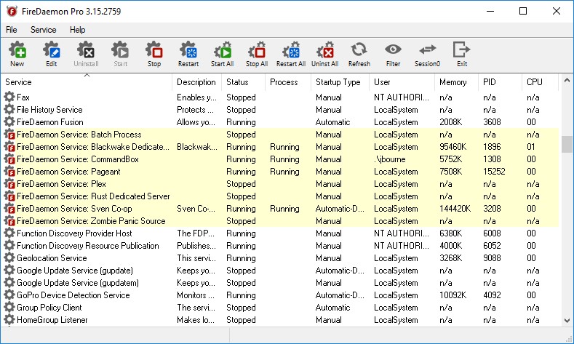Viewport: 574px width, 344px height.
Task: Click the PID value 6052
Action: [492, 246]
